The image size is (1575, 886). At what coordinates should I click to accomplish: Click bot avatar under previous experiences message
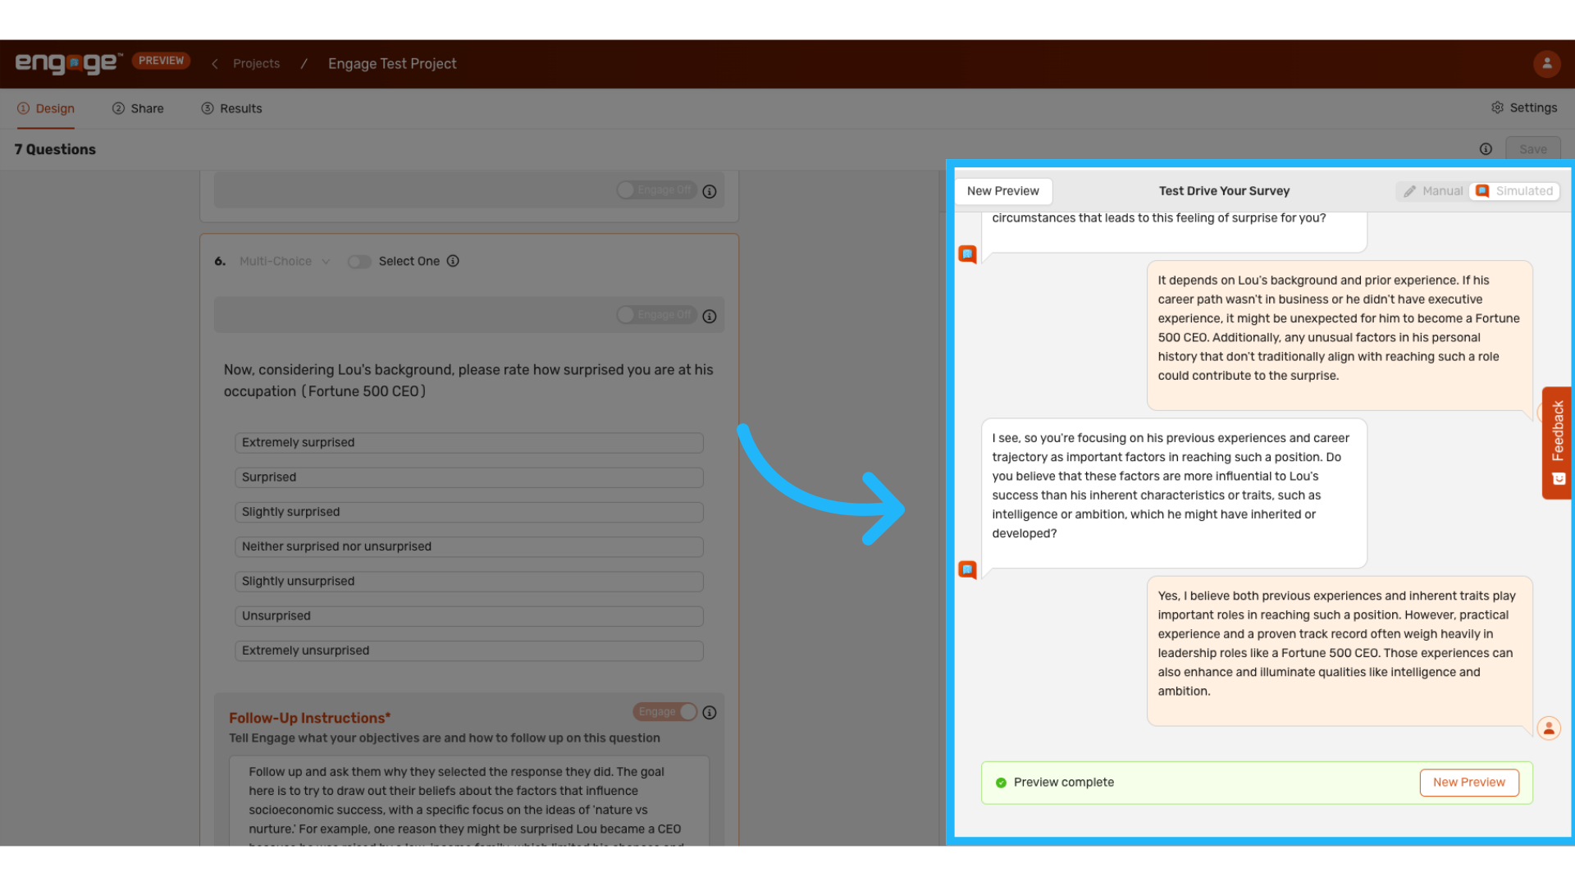968,569
